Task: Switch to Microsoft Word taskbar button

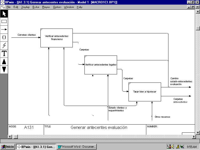Action: click(x=77, y=147)
